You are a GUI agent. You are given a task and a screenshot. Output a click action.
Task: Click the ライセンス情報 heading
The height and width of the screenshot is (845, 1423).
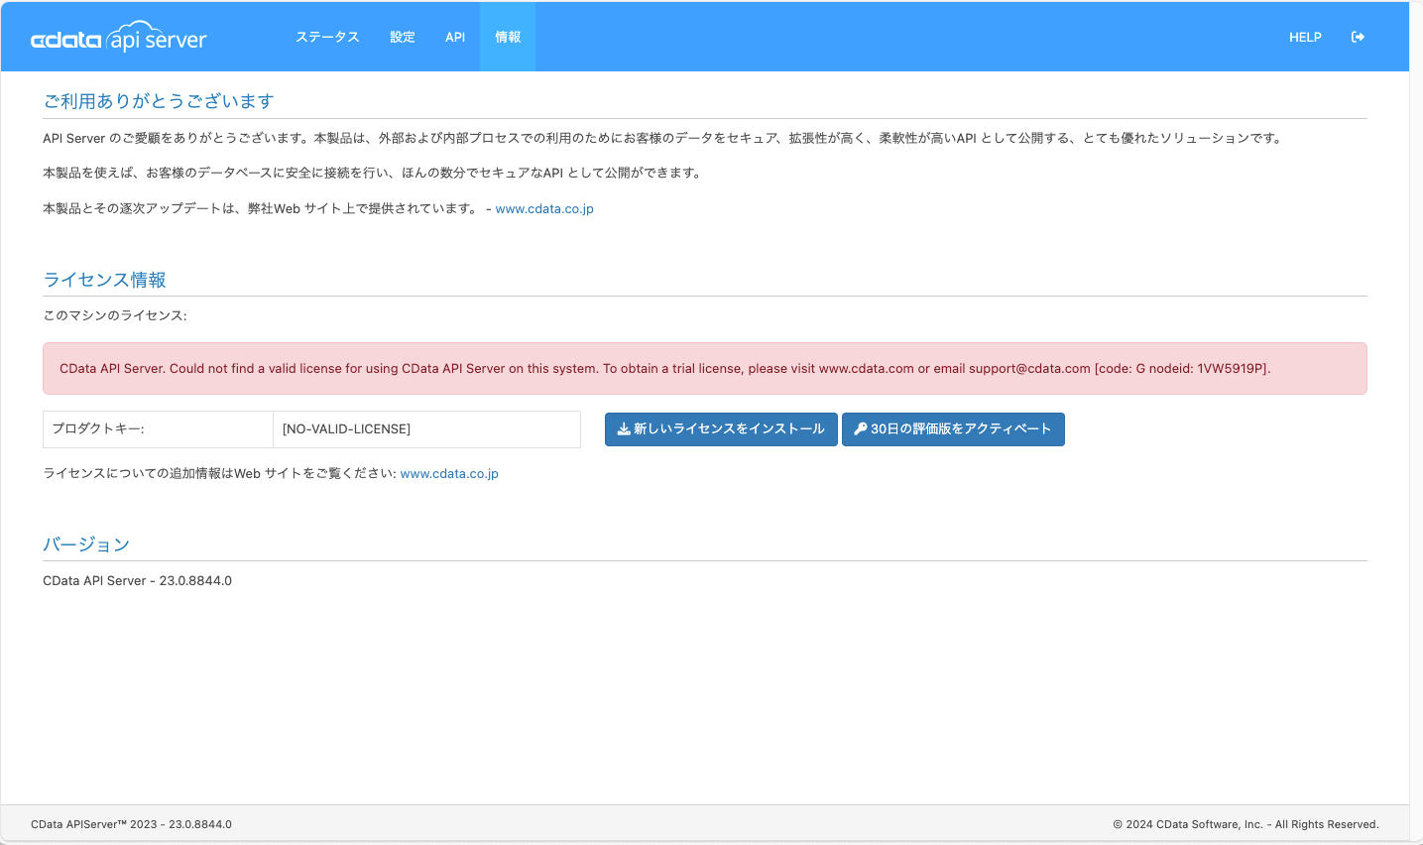point(105,280)
